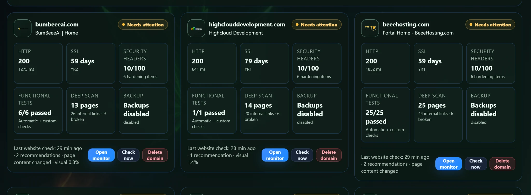
Task: Click highclouddevelopment.com 'Last website check' status text
Action: (221, 155)
